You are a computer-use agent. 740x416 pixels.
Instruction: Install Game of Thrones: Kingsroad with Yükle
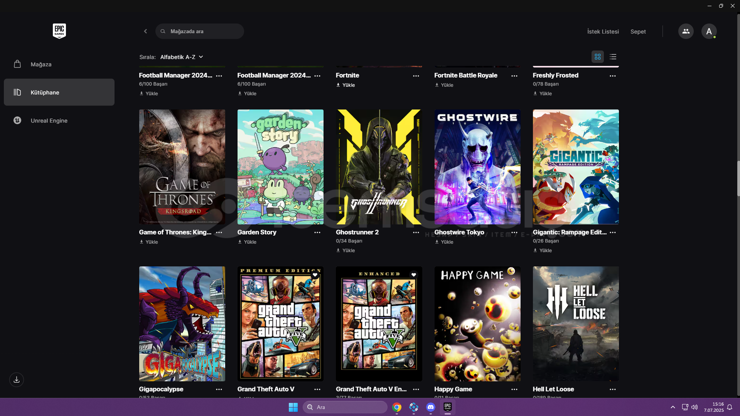(149, 242)
